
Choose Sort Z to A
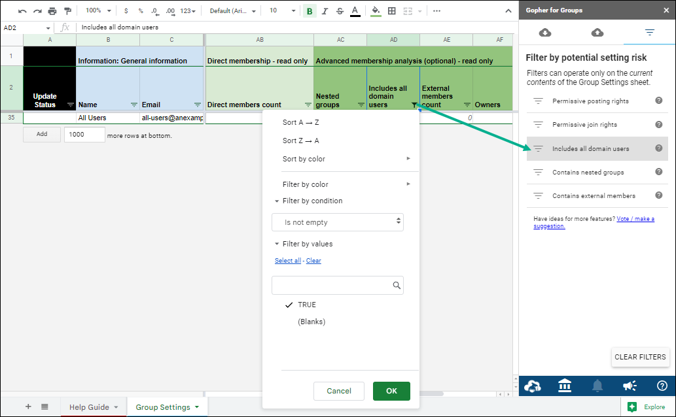coord(300,141)
